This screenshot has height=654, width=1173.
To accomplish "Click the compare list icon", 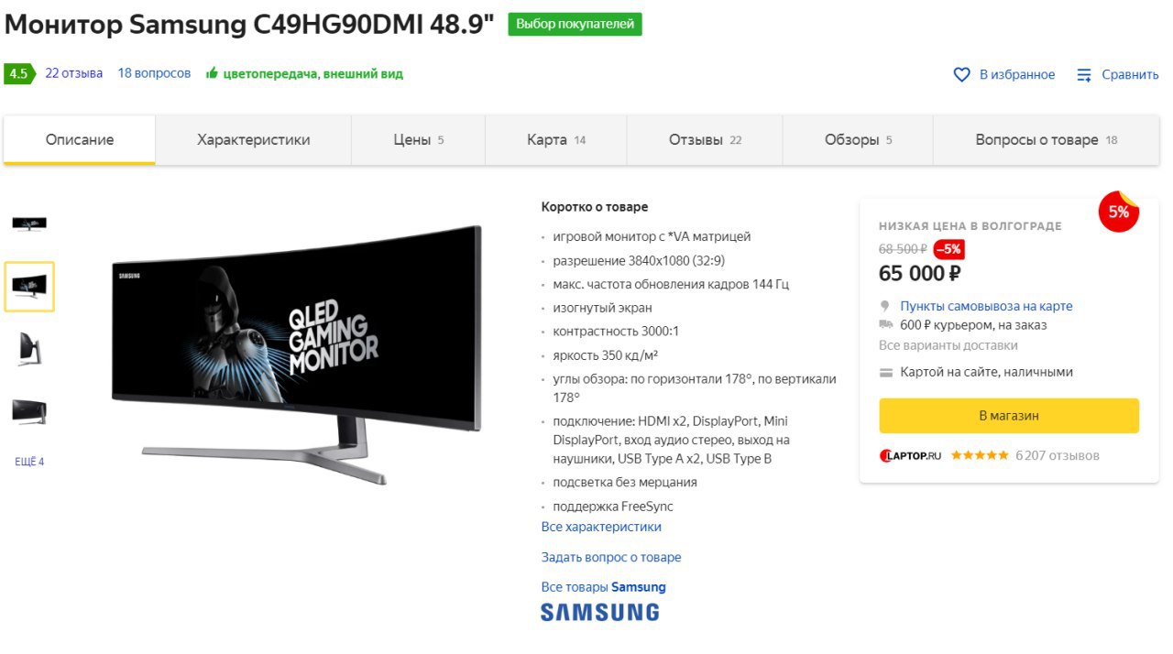I will click(1085, 74).
